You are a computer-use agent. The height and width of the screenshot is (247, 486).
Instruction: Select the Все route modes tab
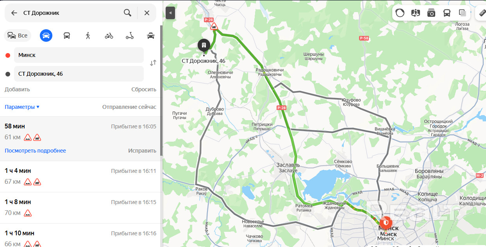coord(18,36)
